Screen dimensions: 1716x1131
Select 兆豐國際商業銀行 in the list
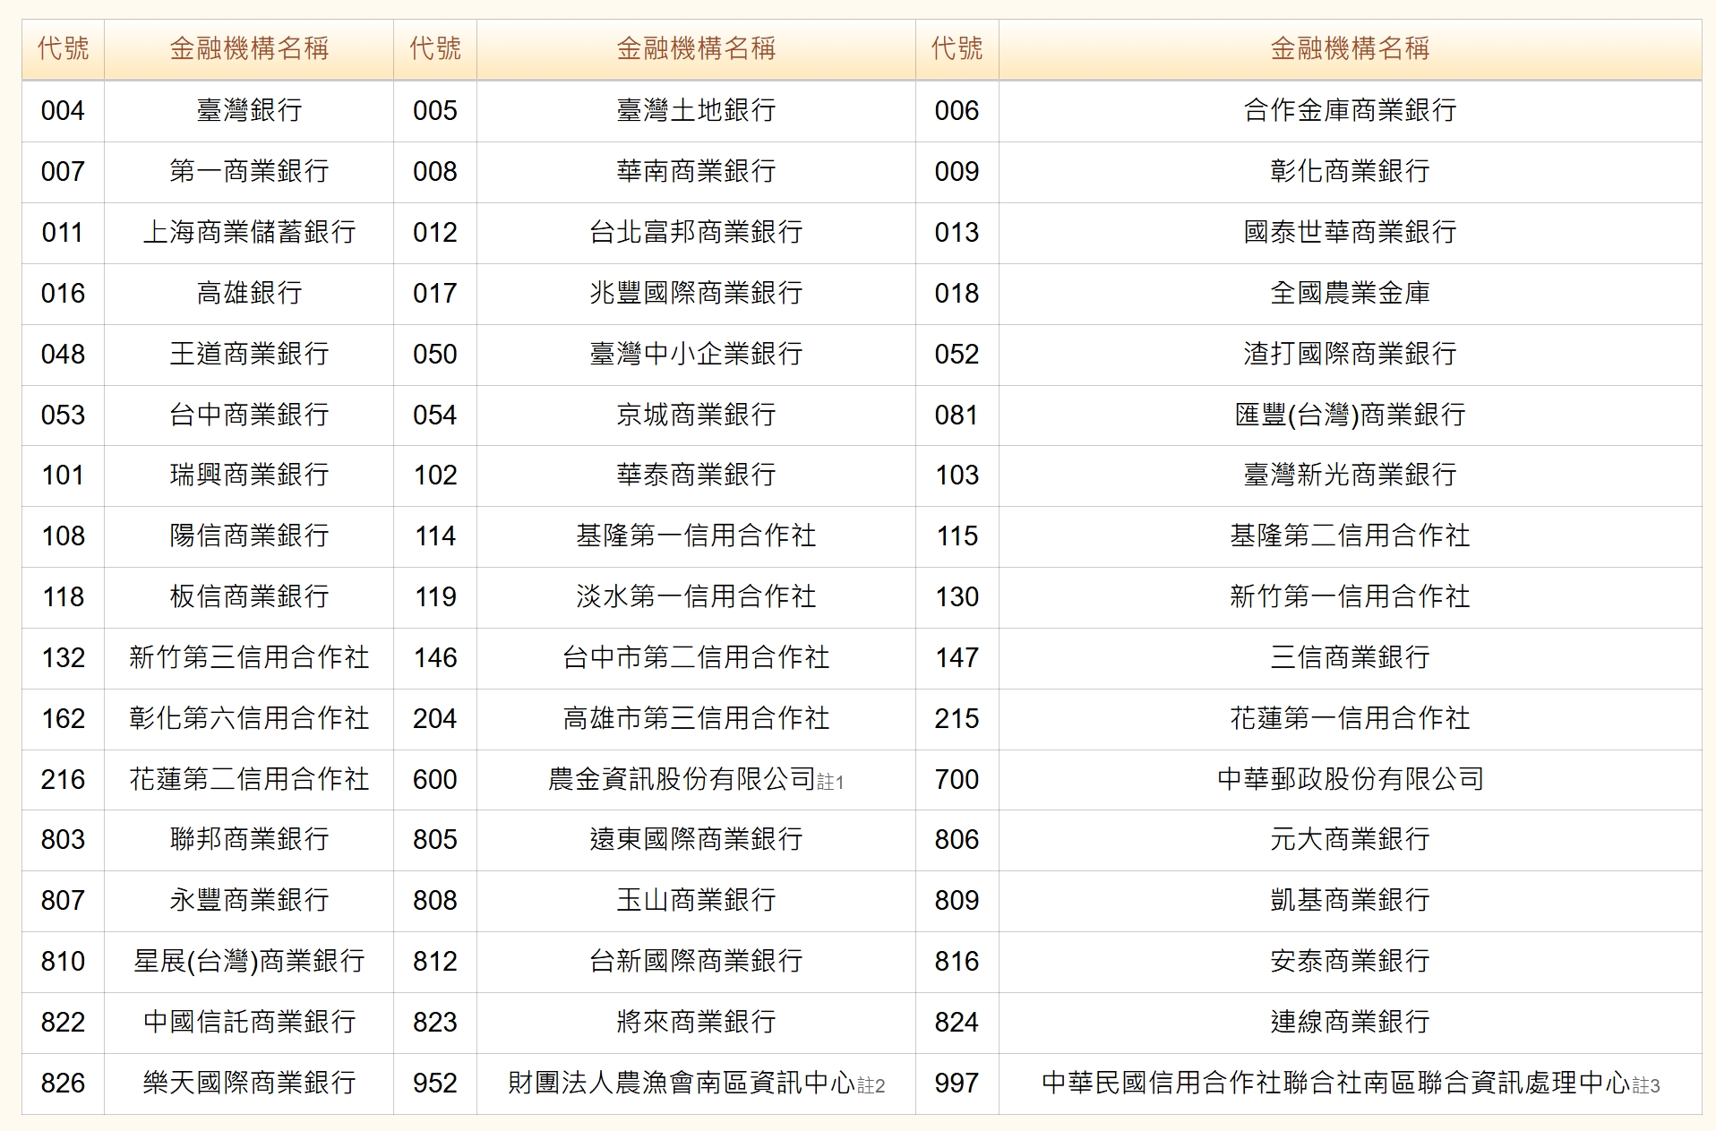696,294
